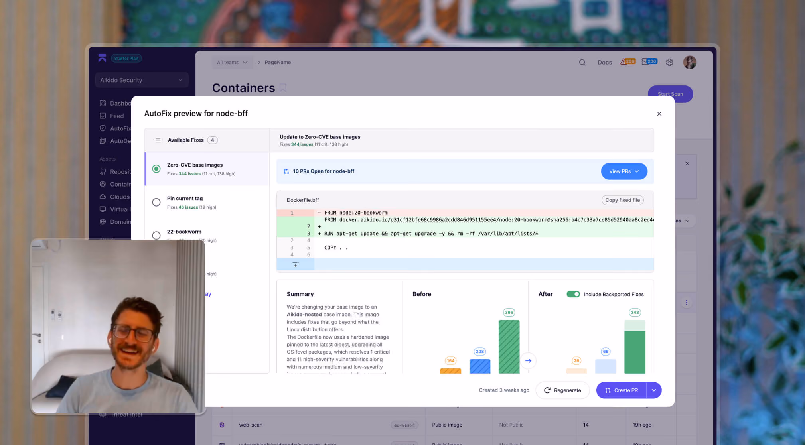The height and width of the screenshot is (445, 805).
Task: Click the web-scan row container icon
Action: pyautogui.click(x=222, y=425)
